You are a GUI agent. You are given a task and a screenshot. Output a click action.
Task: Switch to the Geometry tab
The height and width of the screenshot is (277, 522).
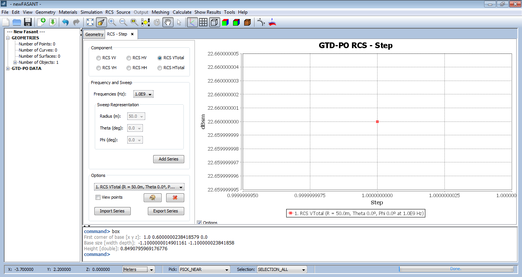(94, 34)
